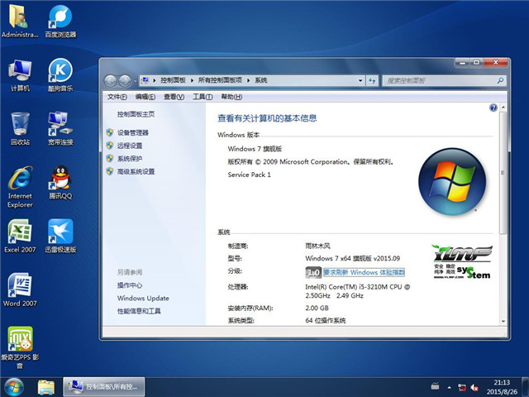Open 设备管理器 link
This screenshot has width=529, height=397.
point(133,132)
